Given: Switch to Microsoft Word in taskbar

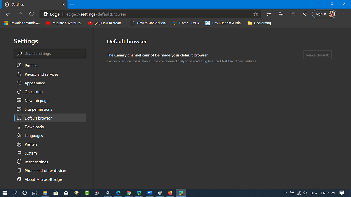Looking at the screenshot, I should coord(150,193).
